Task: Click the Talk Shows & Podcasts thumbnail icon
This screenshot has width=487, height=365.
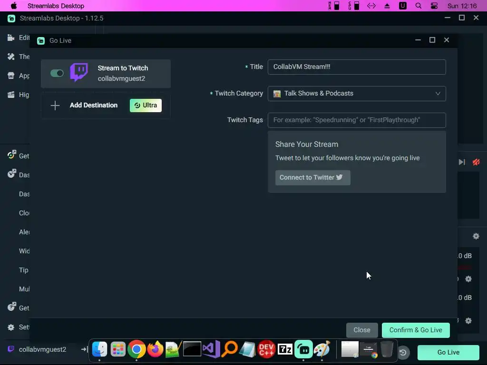Action: (277, 94)
